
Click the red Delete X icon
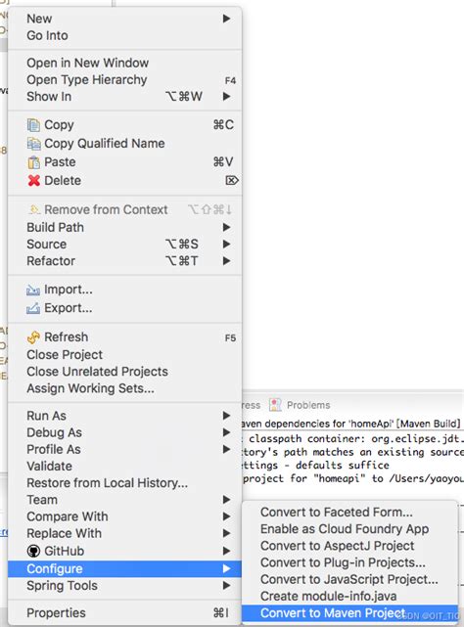coord(34,181)
